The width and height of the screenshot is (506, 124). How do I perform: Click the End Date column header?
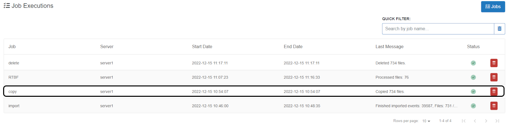[293, 46]
